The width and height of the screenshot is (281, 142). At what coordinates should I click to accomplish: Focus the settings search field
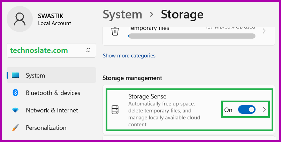point(51,50)
